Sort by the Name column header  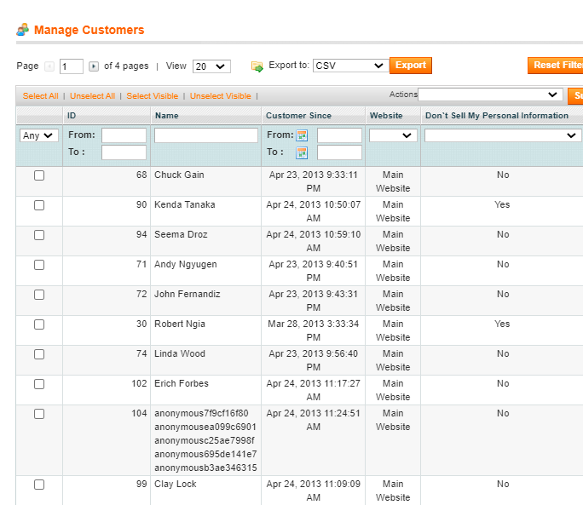166,116
